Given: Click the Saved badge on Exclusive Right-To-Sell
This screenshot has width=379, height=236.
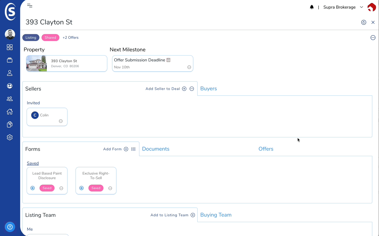Looking at the screenshot, I should 96,188.
